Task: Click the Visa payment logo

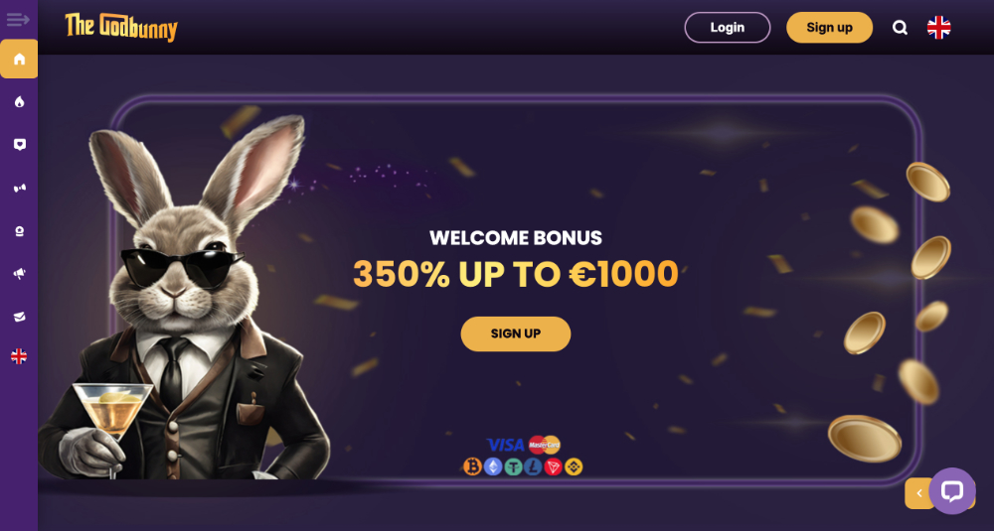Action: point(505,445)
